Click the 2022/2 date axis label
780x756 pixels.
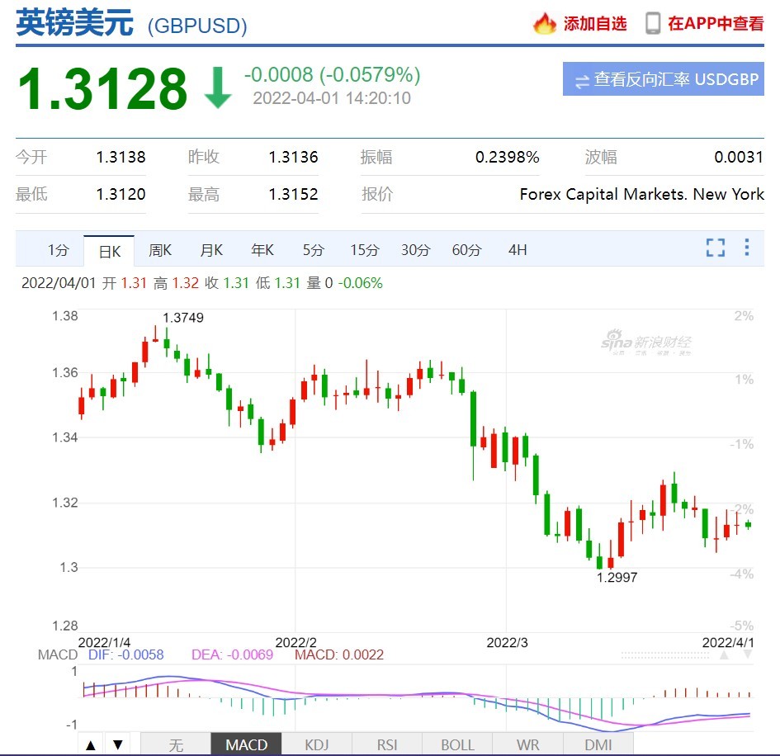coord(296,643)
